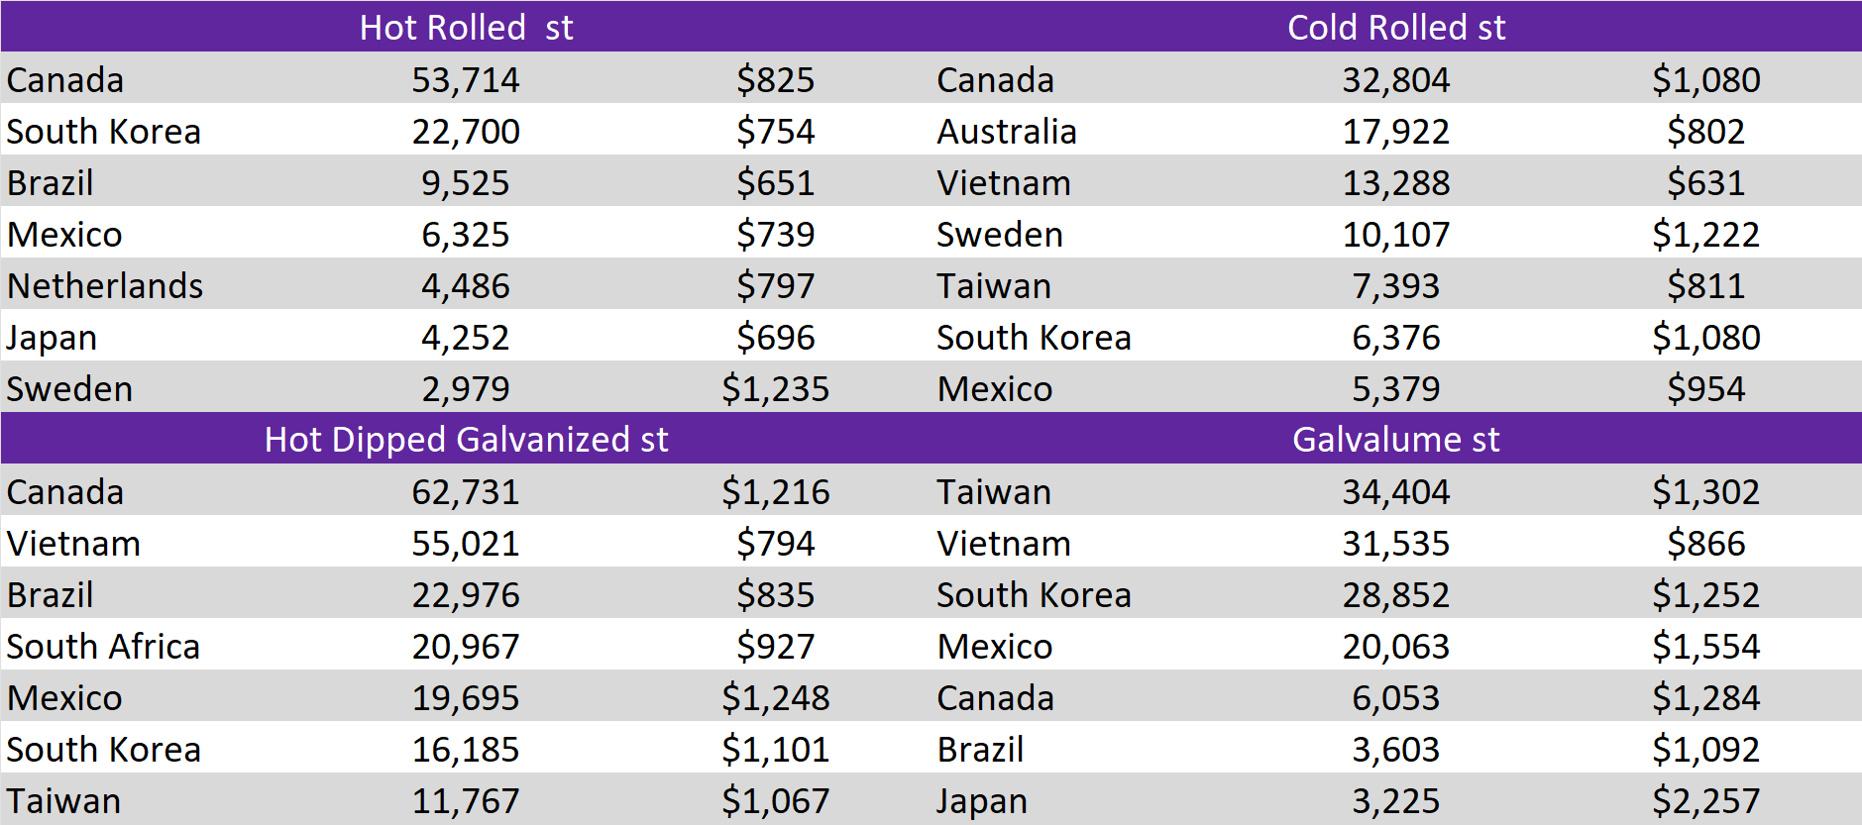Click the Cold Rolled st header
Viewport: 1862px width, 825px height.
(x=1395, y=27)
